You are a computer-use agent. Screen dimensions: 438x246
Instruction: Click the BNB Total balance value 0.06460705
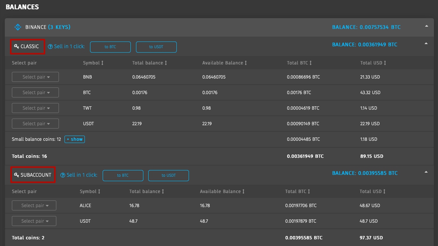coord(144,77)
